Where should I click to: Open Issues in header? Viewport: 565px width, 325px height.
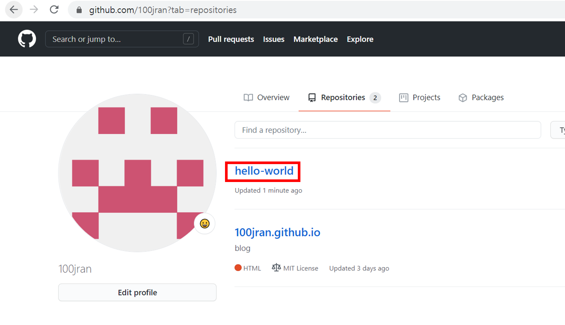click(x=274, y=39)
